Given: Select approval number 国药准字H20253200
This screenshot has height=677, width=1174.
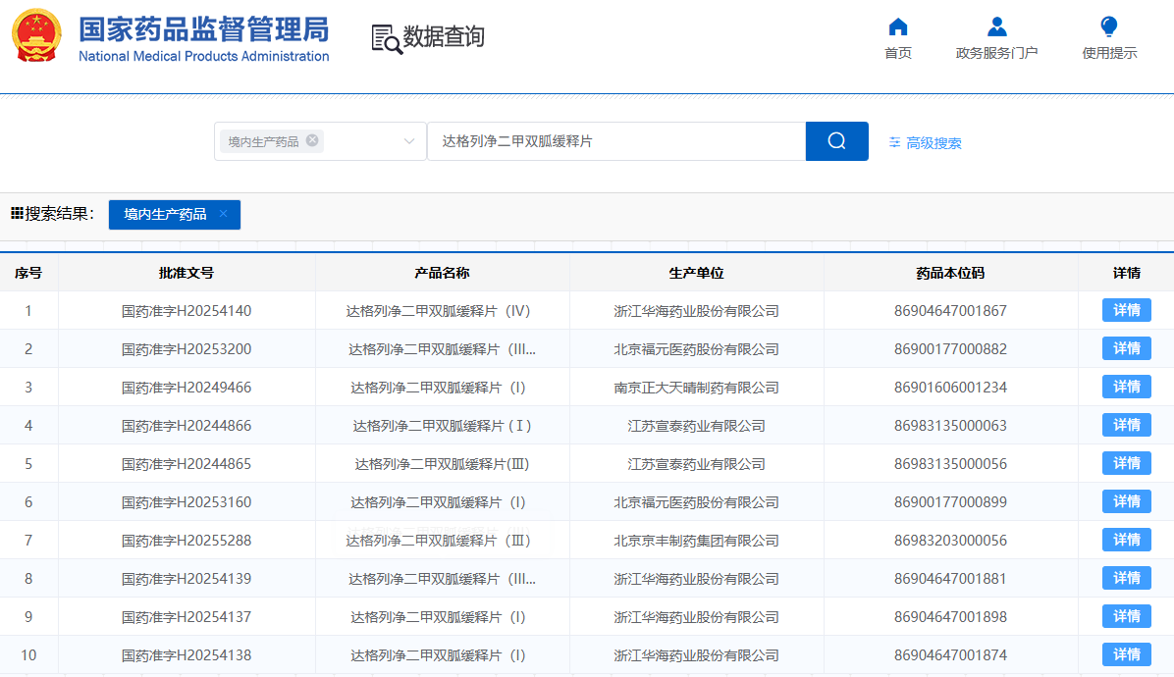Looking at the screenshot, I should click(x=187, y=349).
